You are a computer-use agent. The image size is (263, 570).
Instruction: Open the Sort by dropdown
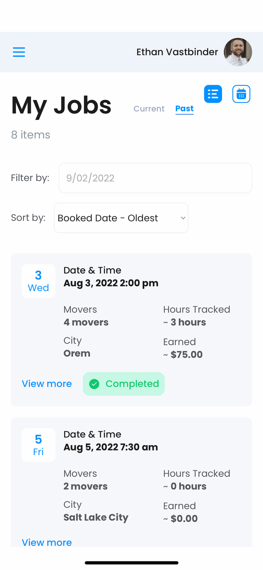121,218
